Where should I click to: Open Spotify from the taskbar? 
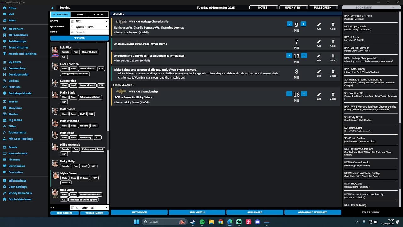[x=202, y=222]
